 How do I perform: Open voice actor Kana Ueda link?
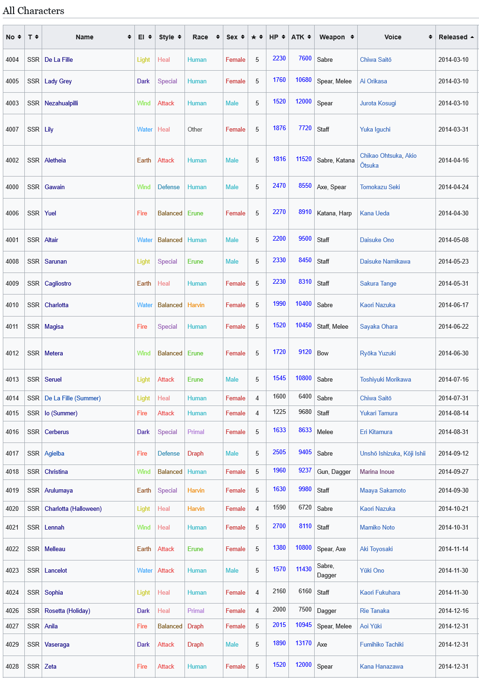[375, 213]
